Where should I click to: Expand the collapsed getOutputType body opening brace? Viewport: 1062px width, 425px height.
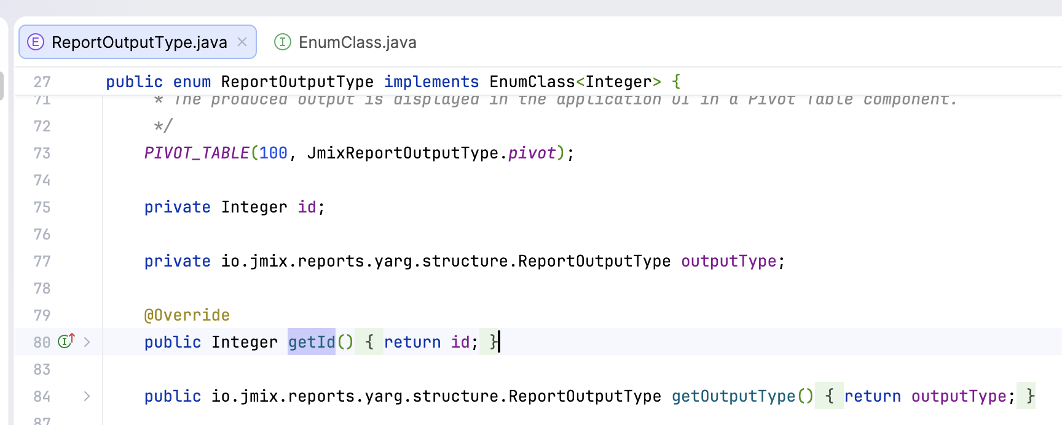click(x=829, y=396)
